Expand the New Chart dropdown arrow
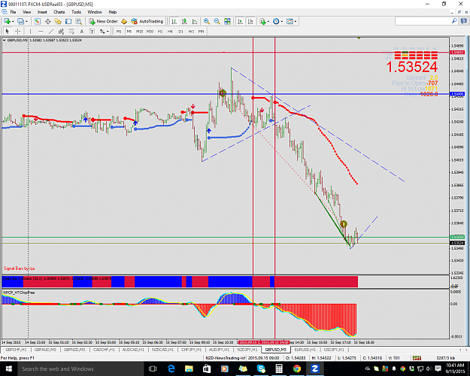 13,22
